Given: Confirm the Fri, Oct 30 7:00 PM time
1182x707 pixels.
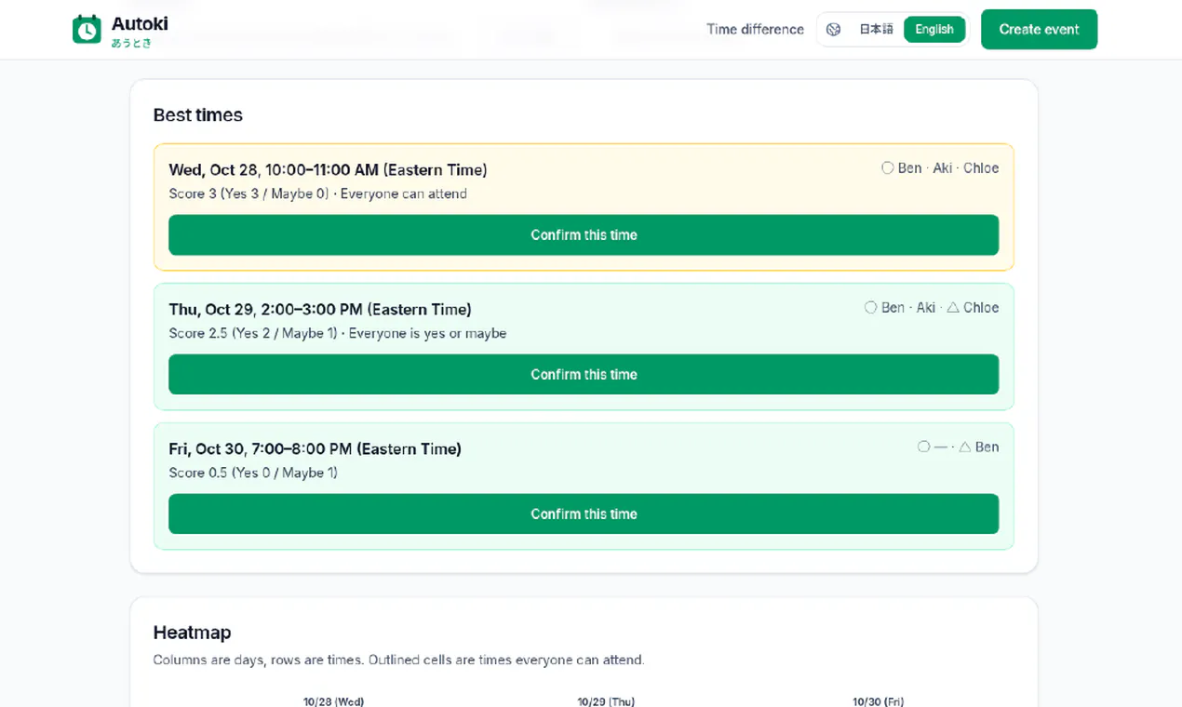Looking at the screenshot, I should (x=584, y=514).
